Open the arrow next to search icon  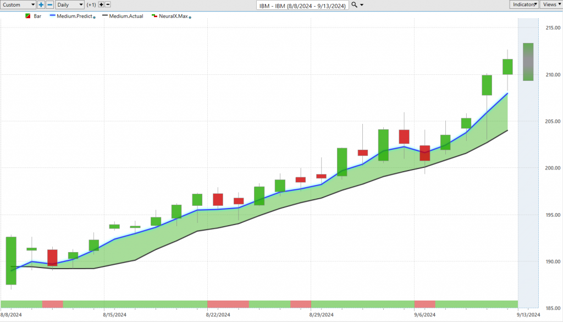[x=362, y=5]
